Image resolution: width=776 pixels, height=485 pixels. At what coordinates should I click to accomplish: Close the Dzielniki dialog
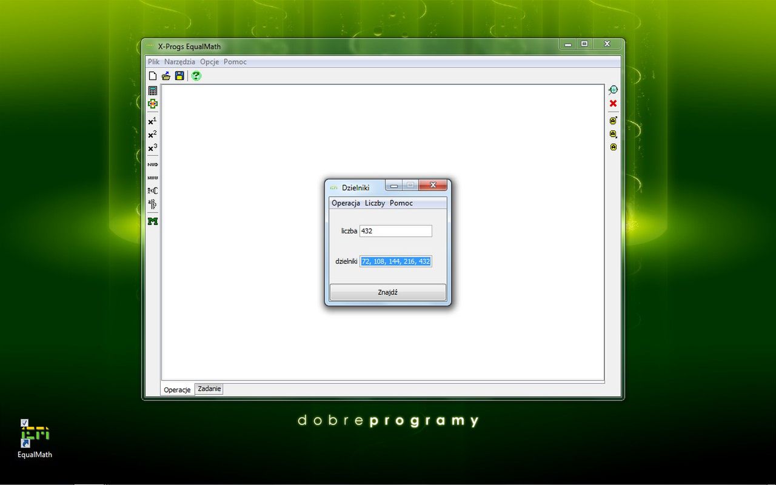pyautogui.click(x=433, y=186)
